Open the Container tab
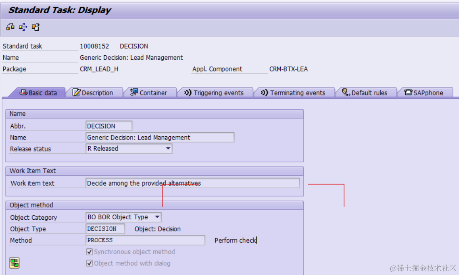This screenshot has width=459, height=275. (x=149, y=93)
